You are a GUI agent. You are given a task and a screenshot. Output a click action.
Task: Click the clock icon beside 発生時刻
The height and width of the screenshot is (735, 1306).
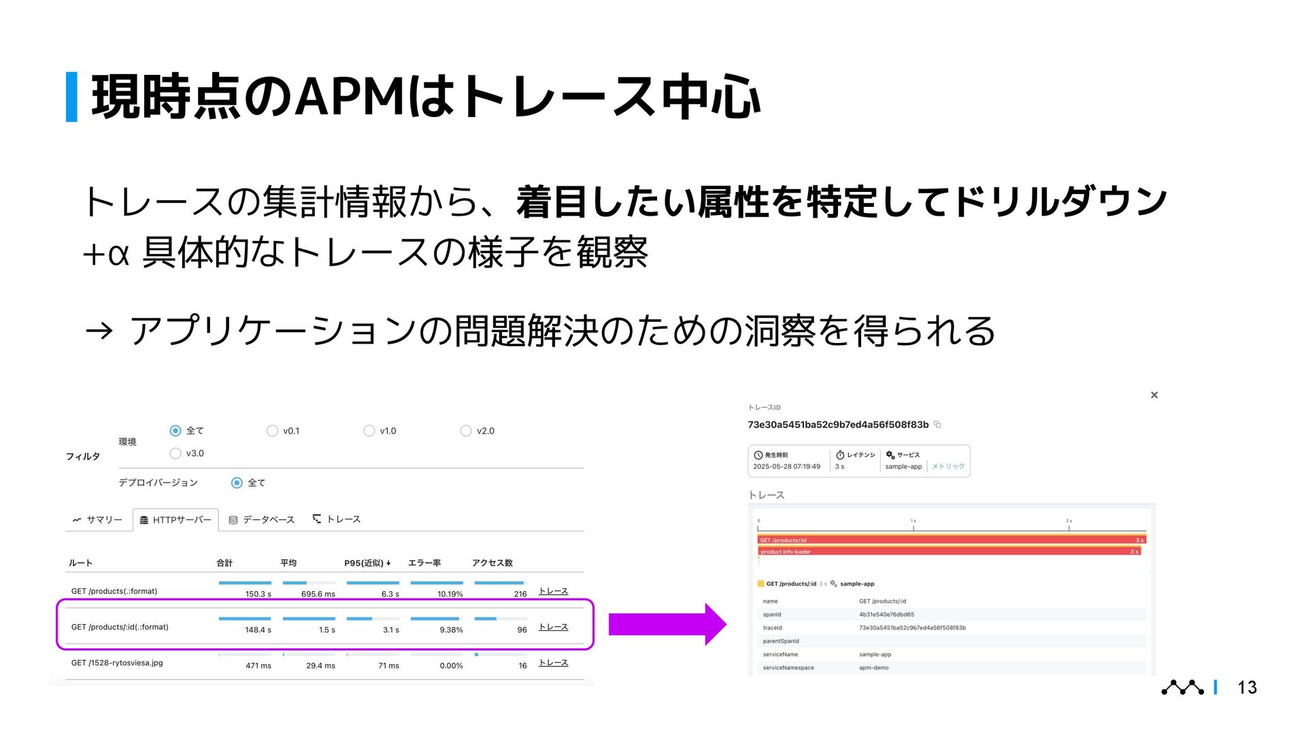758,455
